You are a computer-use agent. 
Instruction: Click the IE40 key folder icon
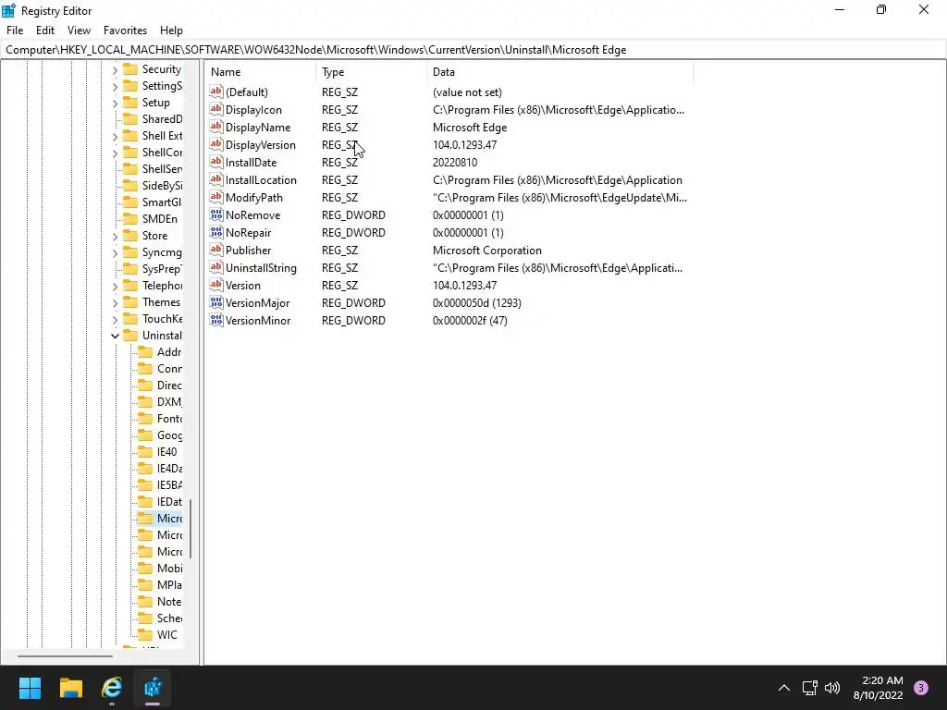point(145,451)
